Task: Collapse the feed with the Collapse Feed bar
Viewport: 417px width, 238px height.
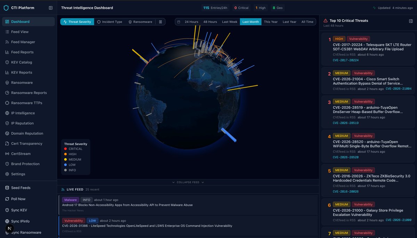Action: [188, 182]
